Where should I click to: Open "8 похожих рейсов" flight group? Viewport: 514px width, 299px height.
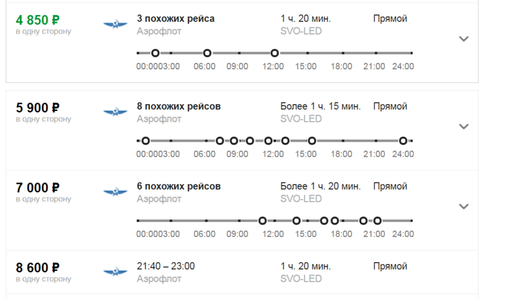pyautogui.click(x=179, y=107)
